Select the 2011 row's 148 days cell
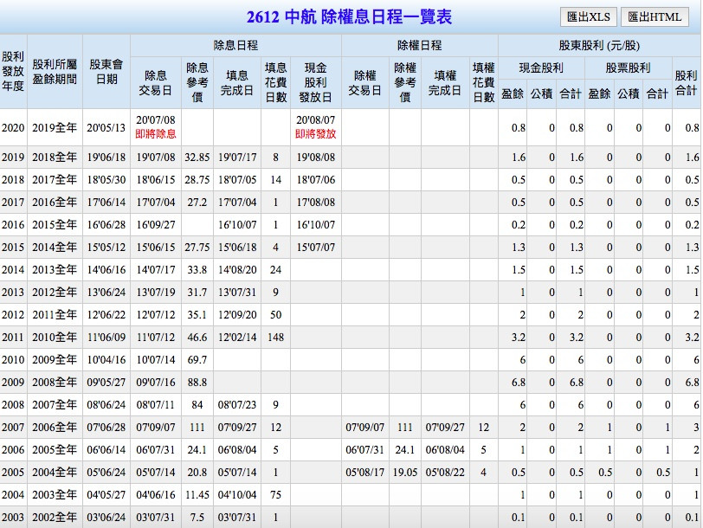Screen dimensions: 703x528 276,337
